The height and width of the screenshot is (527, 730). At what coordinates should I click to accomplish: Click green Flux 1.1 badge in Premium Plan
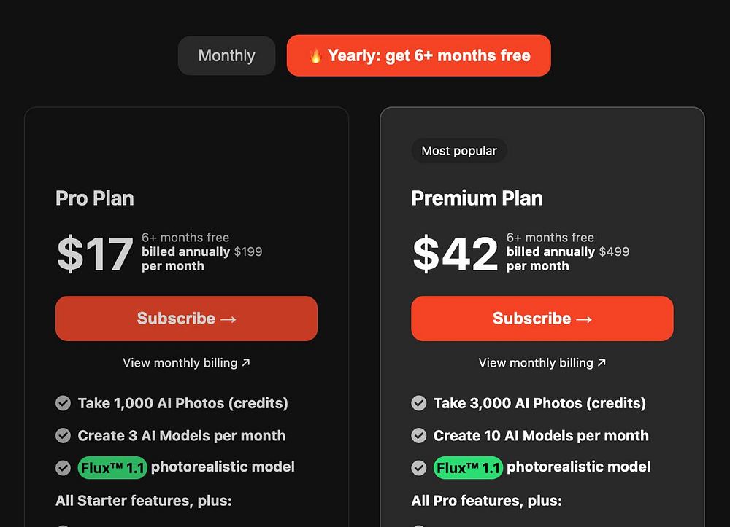tap(468, 468)
